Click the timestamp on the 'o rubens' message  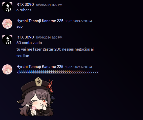[x=49, y=5]
